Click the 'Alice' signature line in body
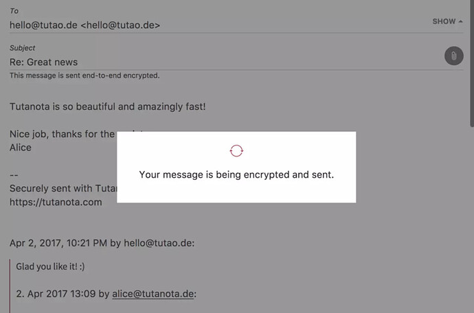Image resolution: width=474 pixels, height=313 pixels. (x=20, y=148)
